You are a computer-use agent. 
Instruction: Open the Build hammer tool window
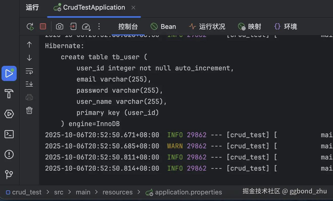9,94
